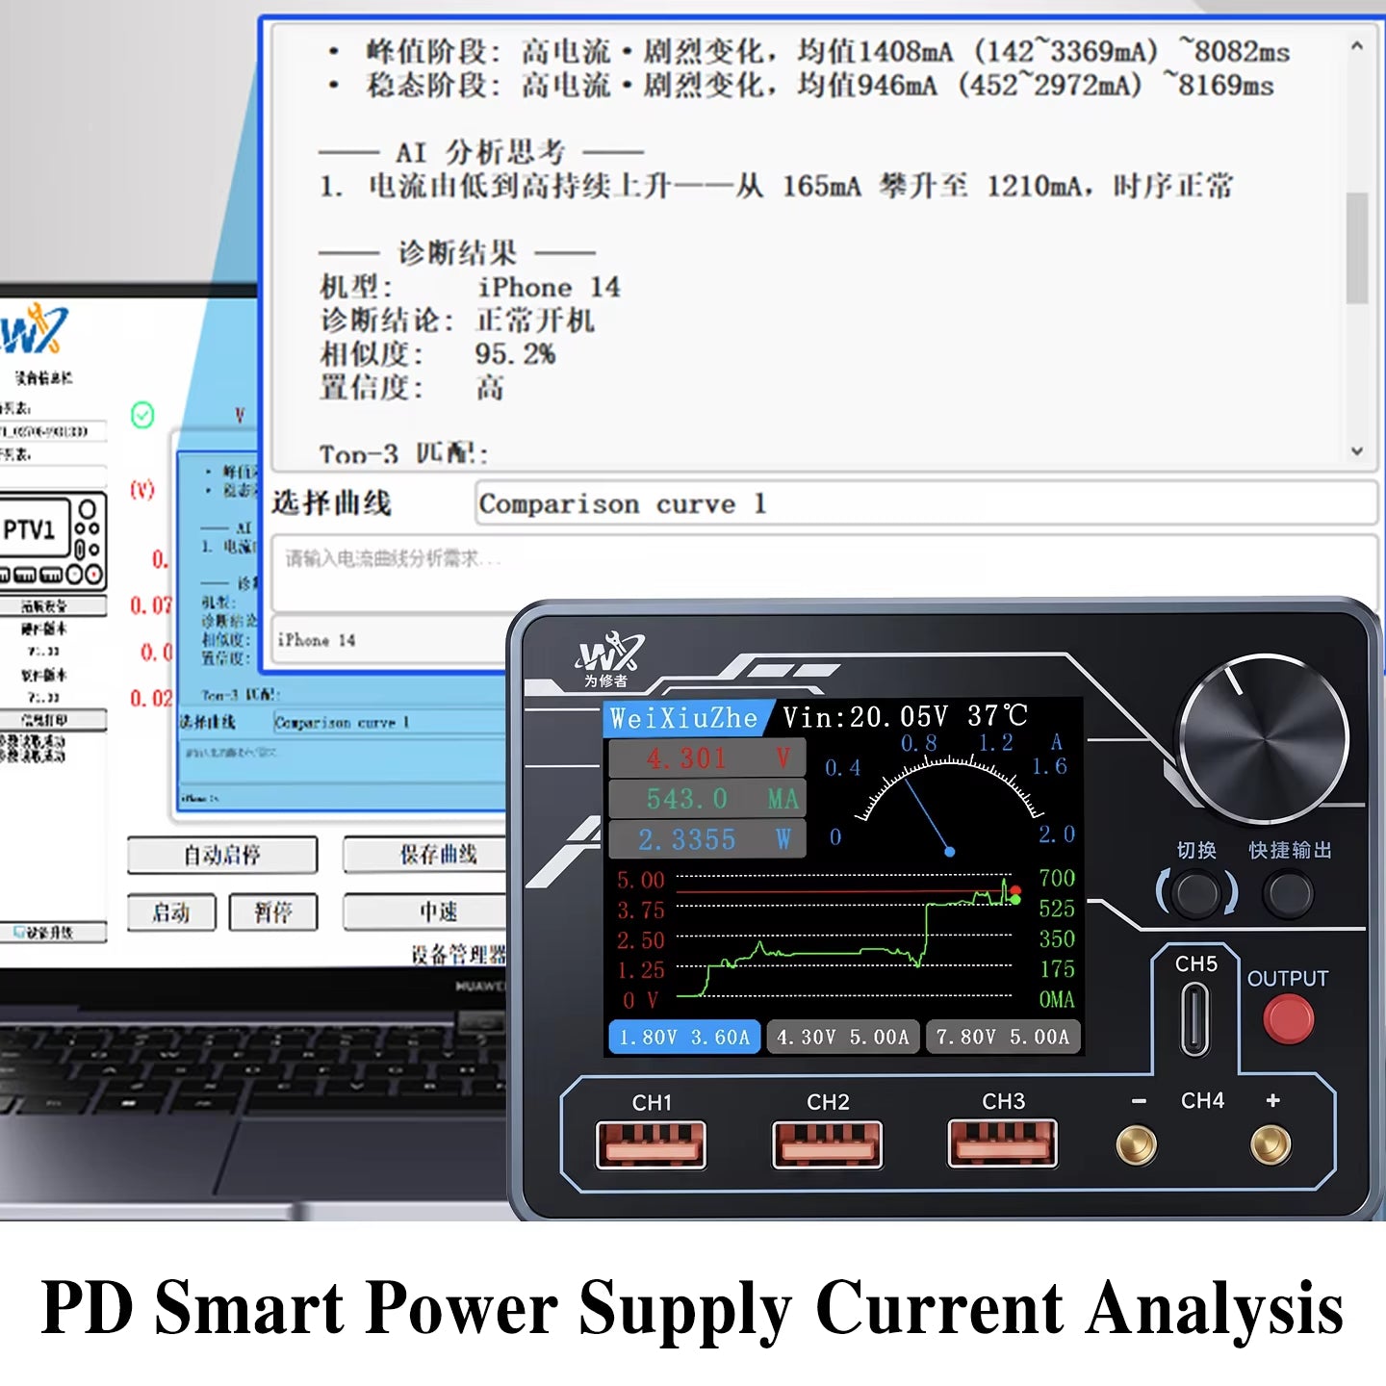Viewport: 1386px width, 1386px height.
Task: Select the '1.80V 3.60A' channel tab
Action: 684,1038
